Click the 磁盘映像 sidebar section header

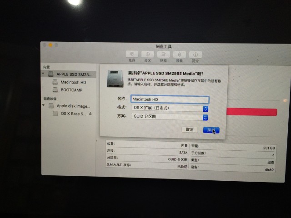pos(50,99)
